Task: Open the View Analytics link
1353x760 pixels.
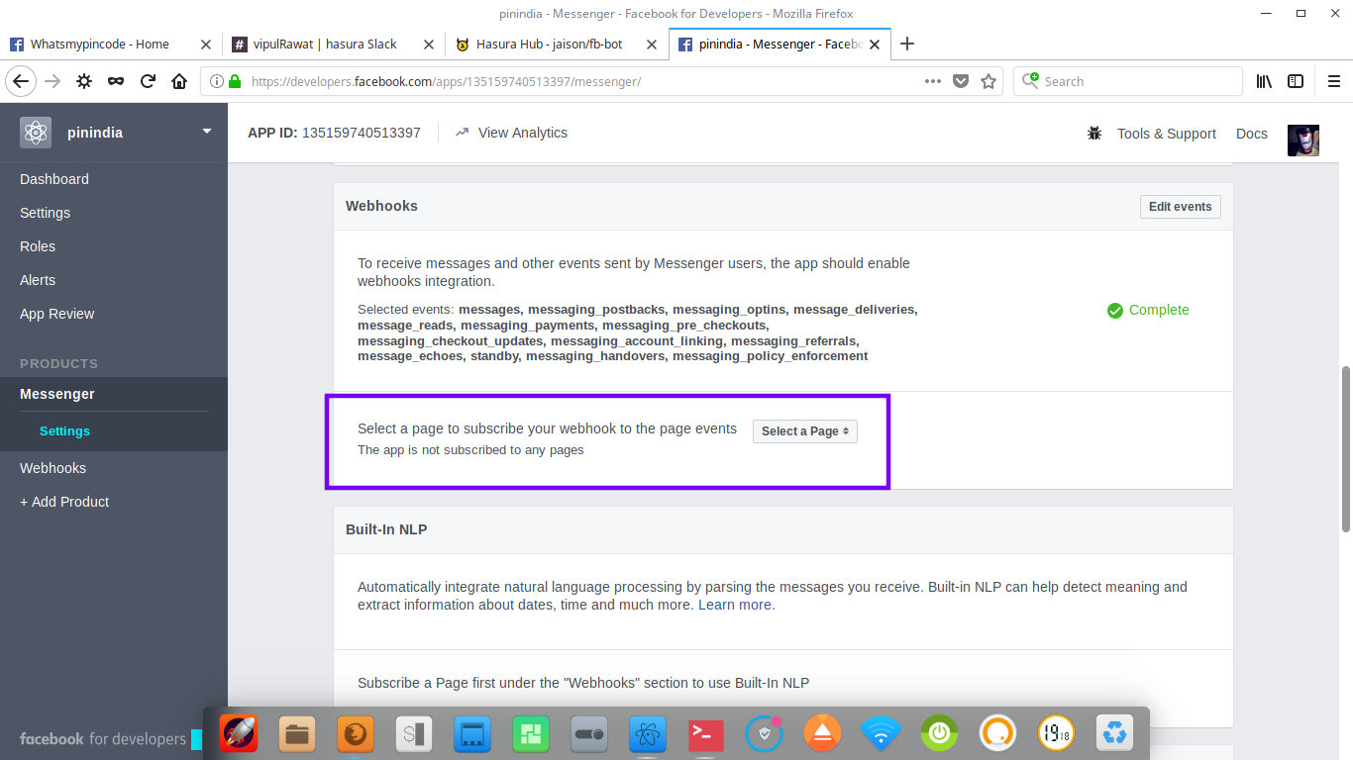Action: click(x=511, y=133)
